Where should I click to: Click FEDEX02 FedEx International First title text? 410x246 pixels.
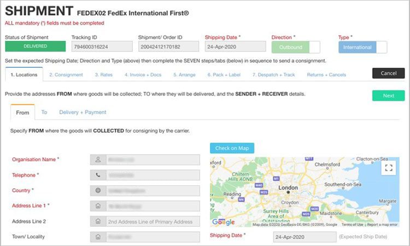[x=133, y=13]
